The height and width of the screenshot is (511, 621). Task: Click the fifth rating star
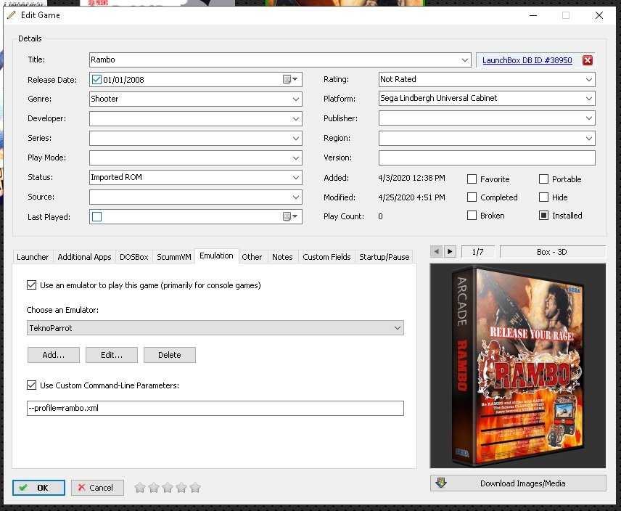coord(195,488)
